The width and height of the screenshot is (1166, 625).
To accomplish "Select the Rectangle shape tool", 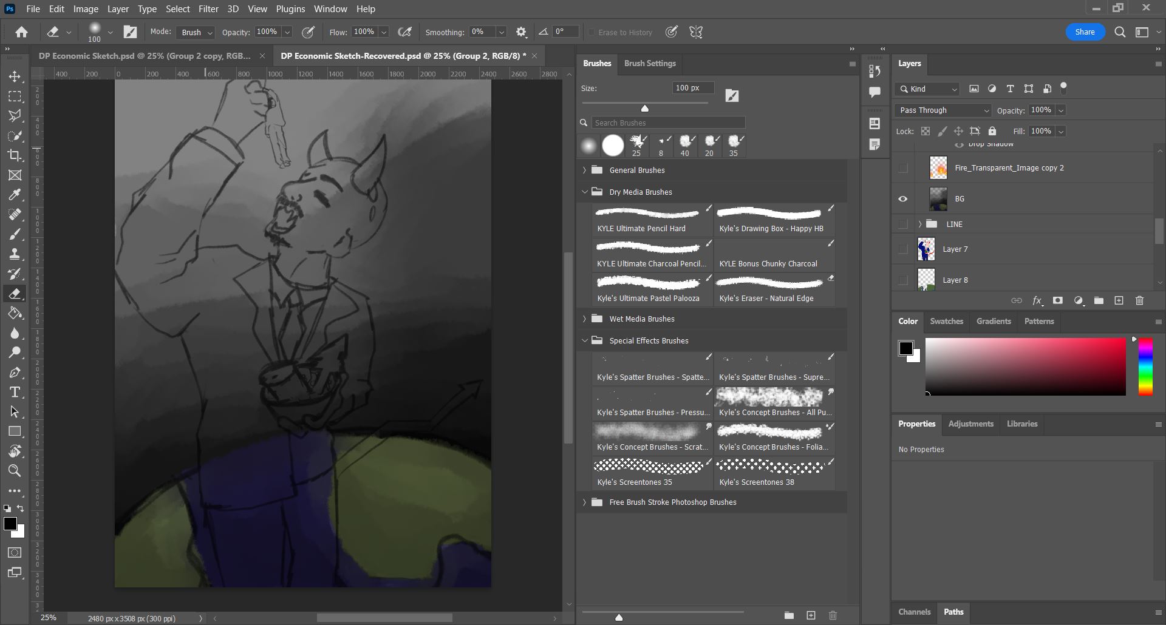I will click(x=15, y=431).
